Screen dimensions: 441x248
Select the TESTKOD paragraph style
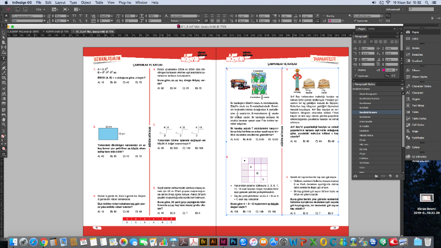coord(364,163)
